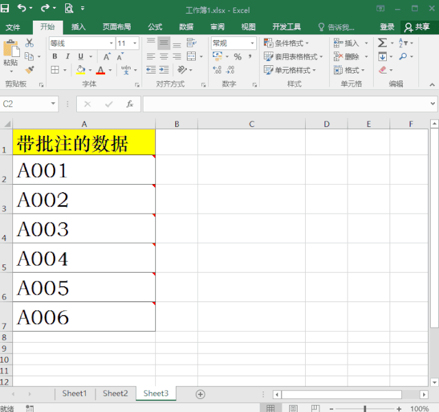
Task: Align text to the left
Action: click(151, 56)
